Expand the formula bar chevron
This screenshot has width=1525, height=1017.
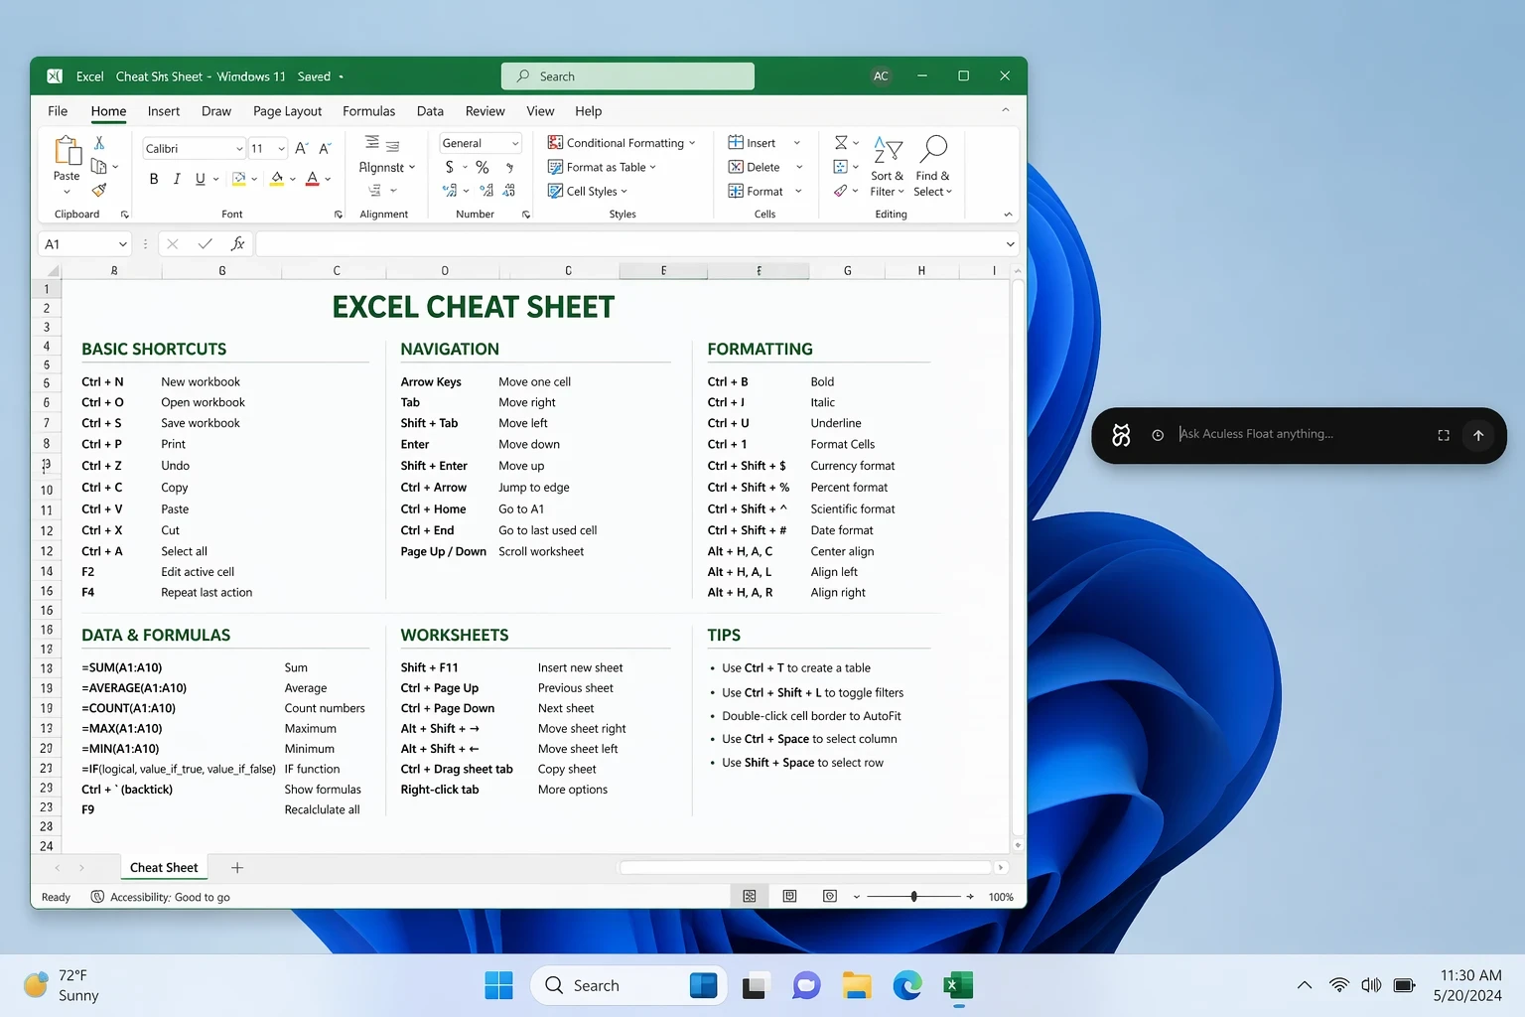tap(1010, 244)
